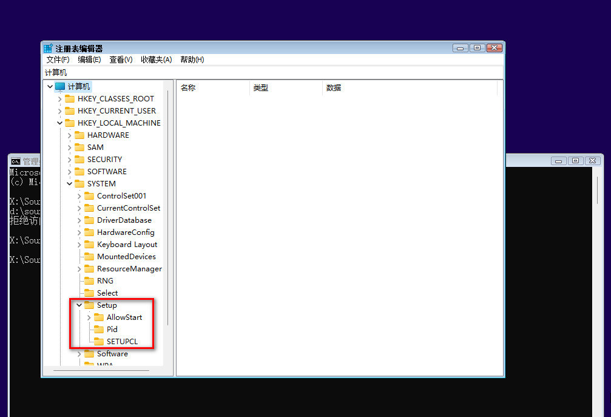Image resolution: width=611 pixels, height=417 pixels.
Task: Open the 查看(V) menu
Action: [x=121, y=59]
